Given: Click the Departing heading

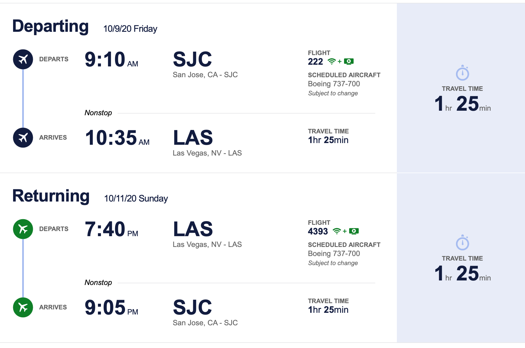Looking at the screenshot, I should point(51,26).
